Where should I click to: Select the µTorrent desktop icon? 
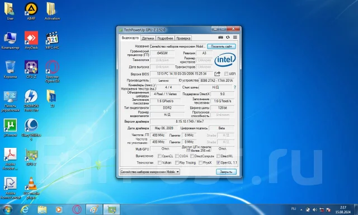pos(10,128)
